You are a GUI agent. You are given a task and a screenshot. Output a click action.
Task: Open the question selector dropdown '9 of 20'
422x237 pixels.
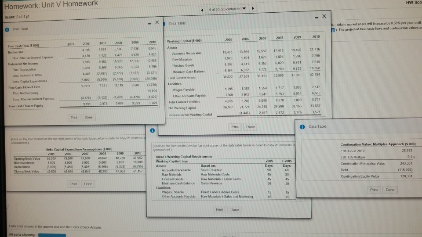pyautogui.click(x=227, y=9)
